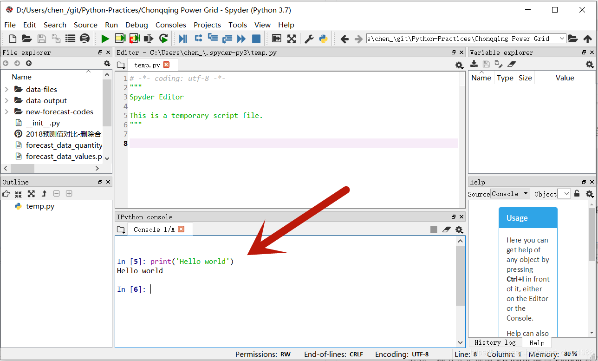
Task: Open the Debug menu
Action: click(136, 25)
